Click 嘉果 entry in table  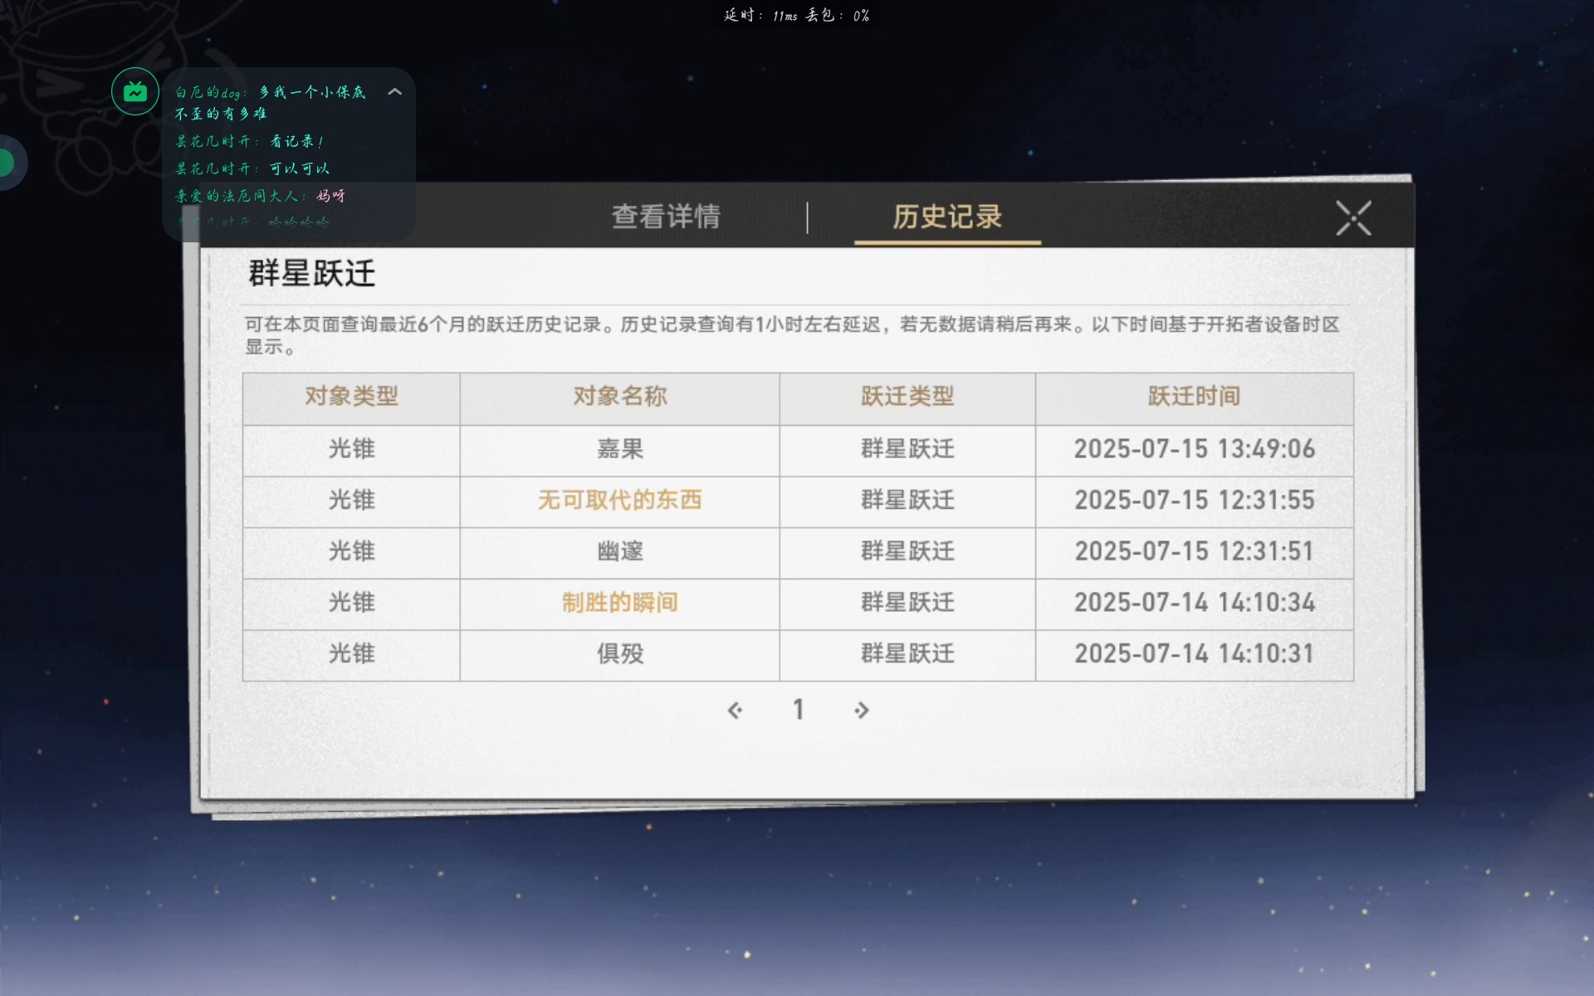pyautogui.click(x=619, y=449)
